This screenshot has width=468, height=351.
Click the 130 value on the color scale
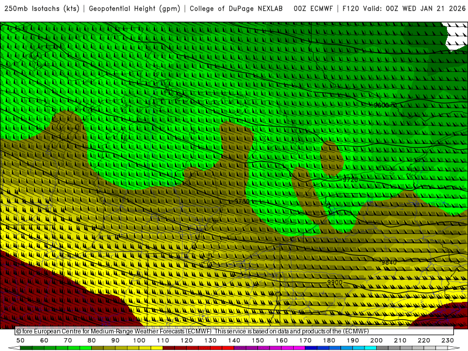tap(211, 340)
